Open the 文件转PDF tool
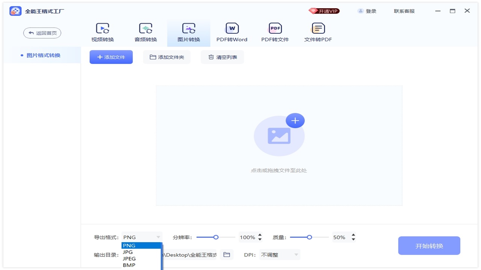The image size is (481, 270). [x=318, y=32]
